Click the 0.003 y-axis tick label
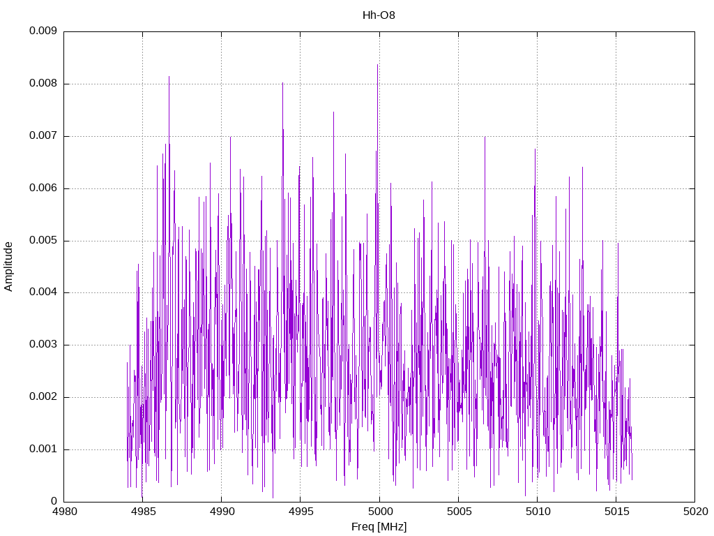 (x=43, y=345)
